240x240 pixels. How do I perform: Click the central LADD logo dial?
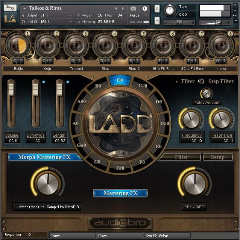[120, 124]
